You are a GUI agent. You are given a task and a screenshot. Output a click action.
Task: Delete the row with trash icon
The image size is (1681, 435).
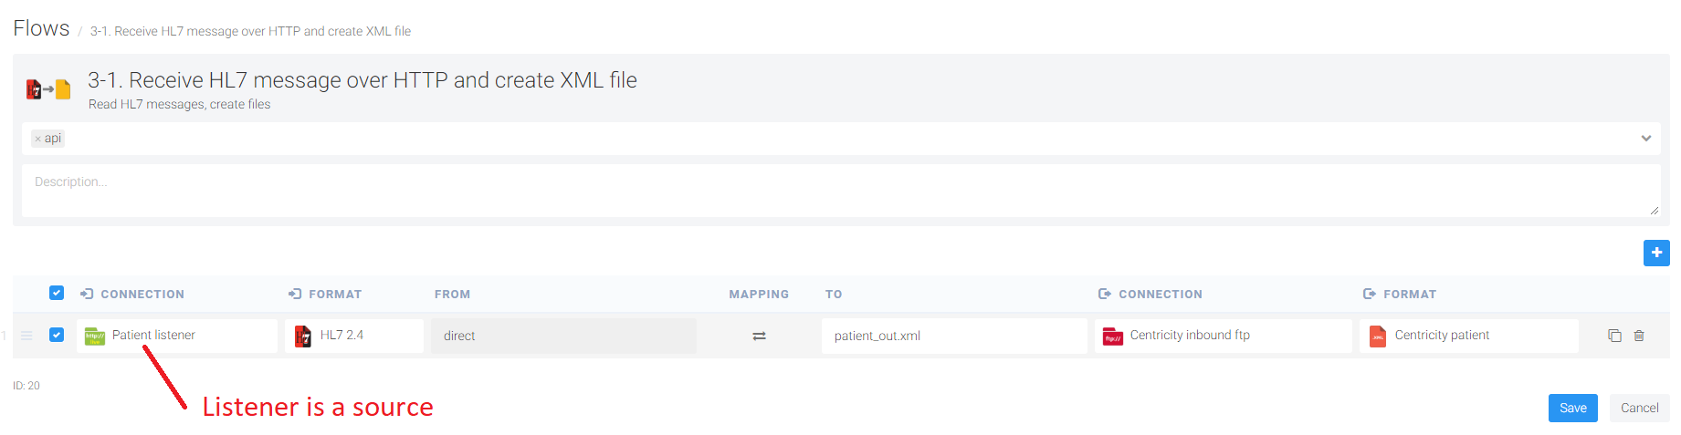[1639, 336]
